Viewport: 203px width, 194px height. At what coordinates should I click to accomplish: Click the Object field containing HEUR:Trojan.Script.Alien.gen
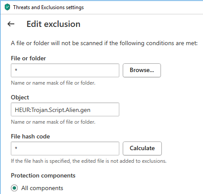point(65,109)
